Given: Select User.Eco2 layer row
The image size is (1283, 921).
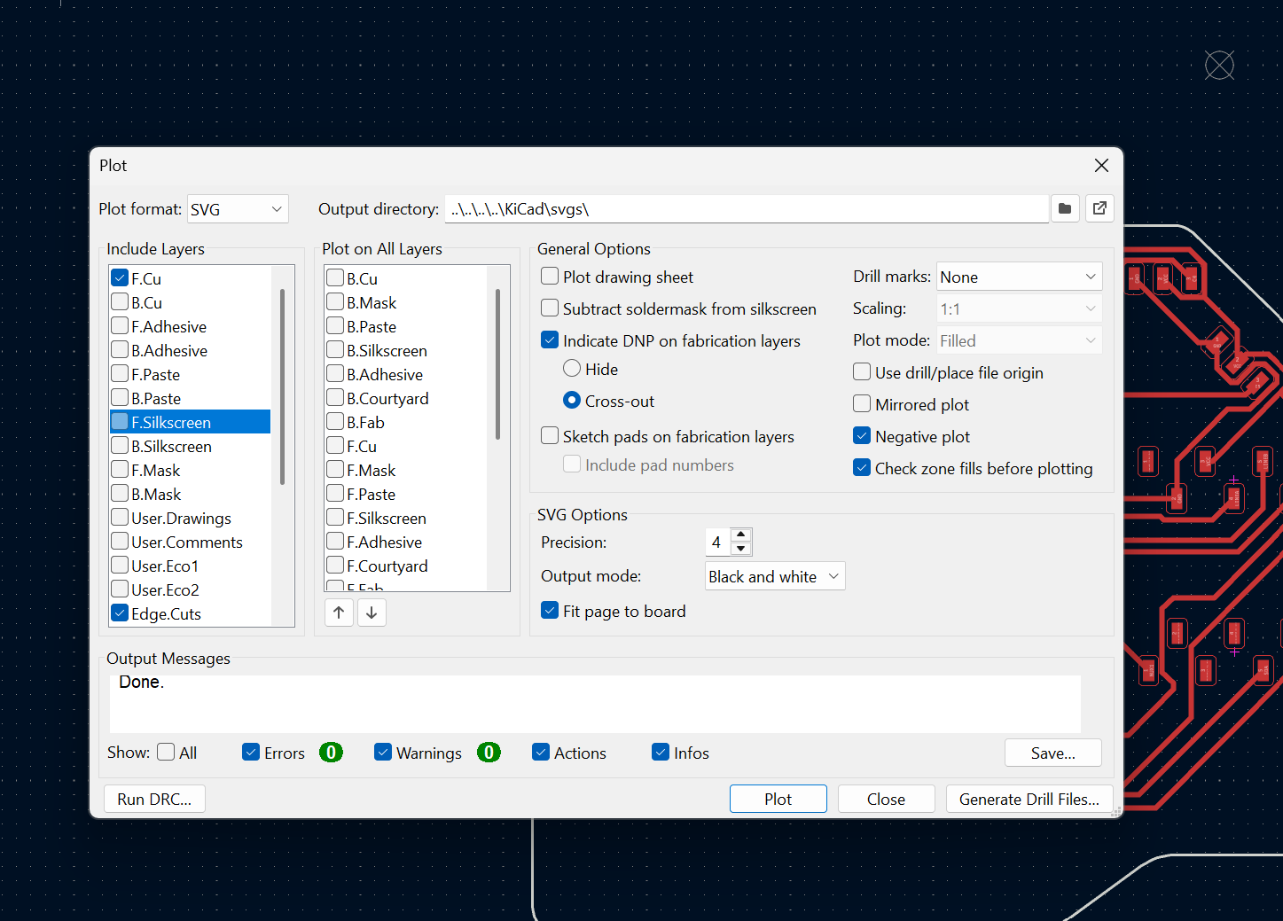Looking at the screenshot, I should [x=190, y=589].
